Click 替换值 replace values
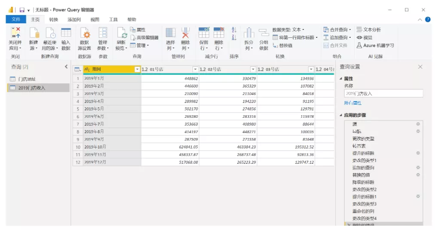This screenshot has height=230, width=435. pyautogui.click(x=282, y=46)
